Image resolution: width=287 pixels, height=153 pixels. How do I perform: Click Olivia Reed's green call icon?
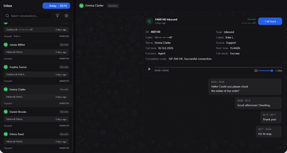(6, 134)
